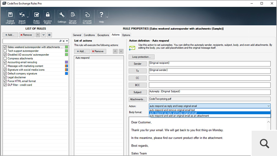Viewport: 277px width, 156px height.
Task: Move the action up in list
Action: point(115,51)
